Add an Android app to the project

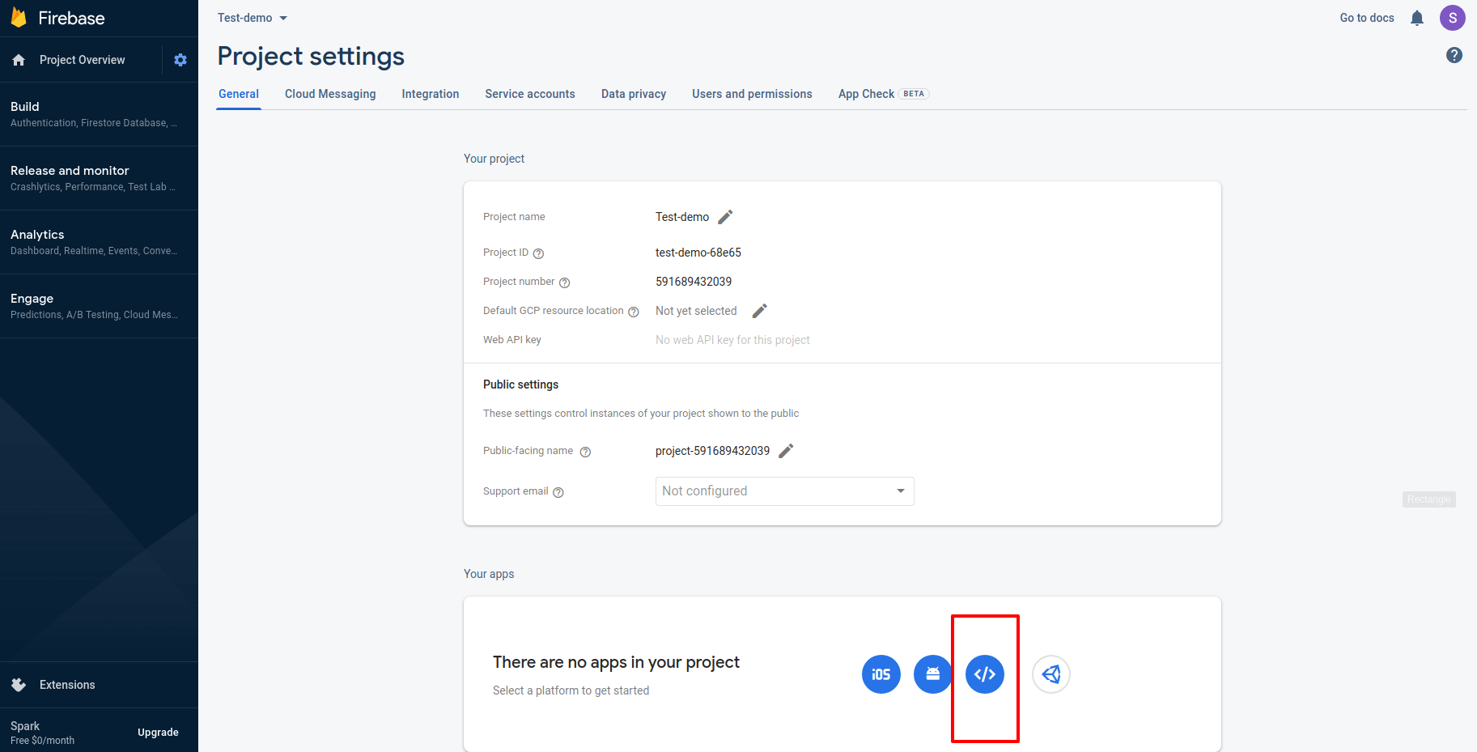coord(932,674)
